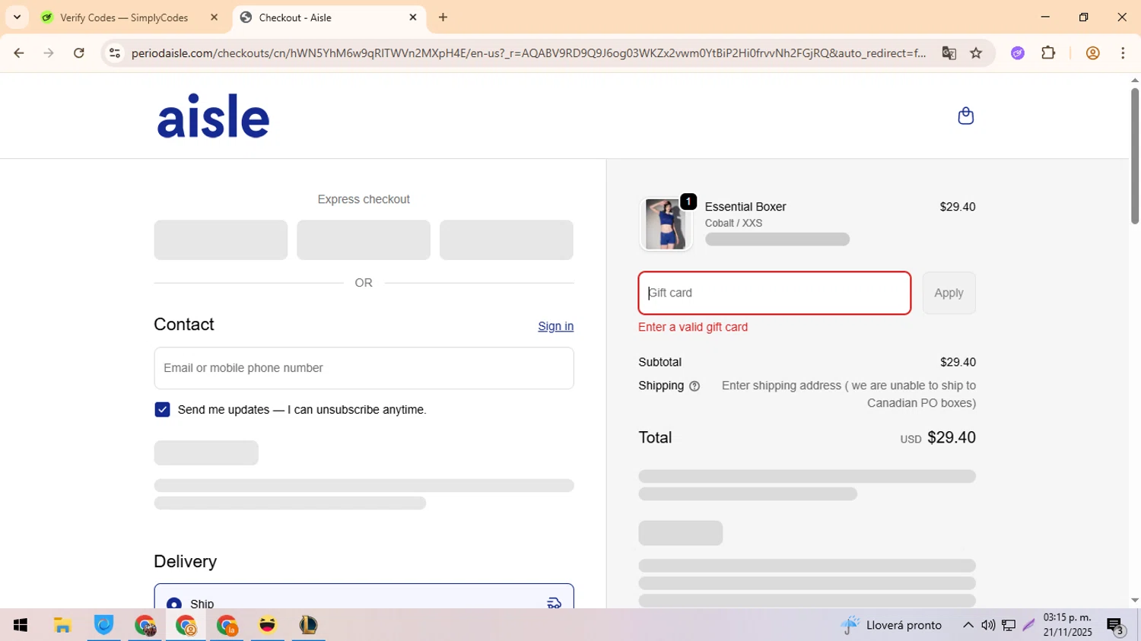
Task: Reload the checkout page
Action: click(79, 53)
